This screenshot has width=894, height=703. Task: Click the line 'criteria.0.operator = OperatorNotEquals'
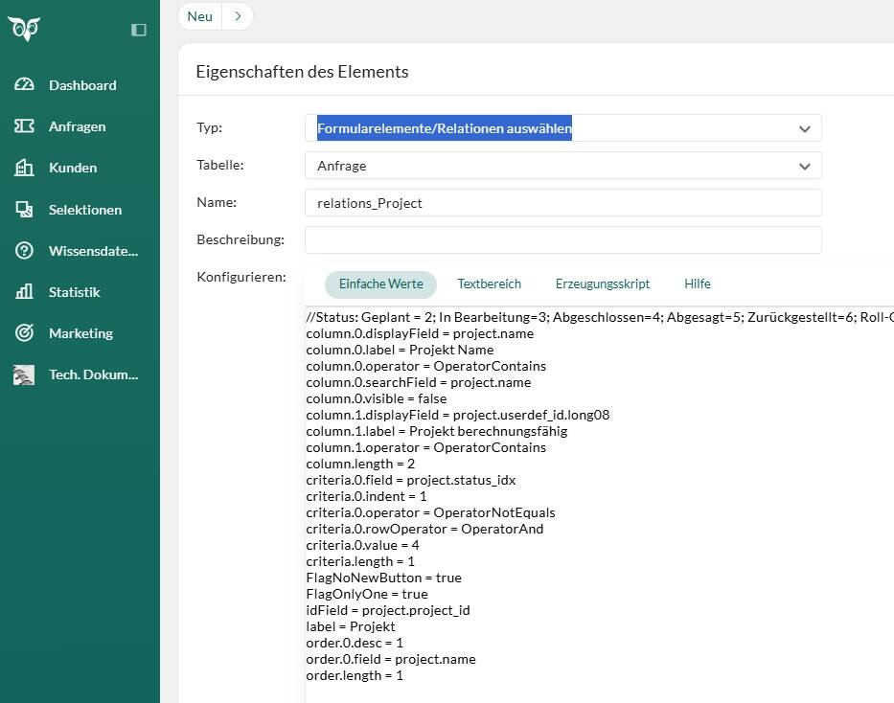pos(430,512)
